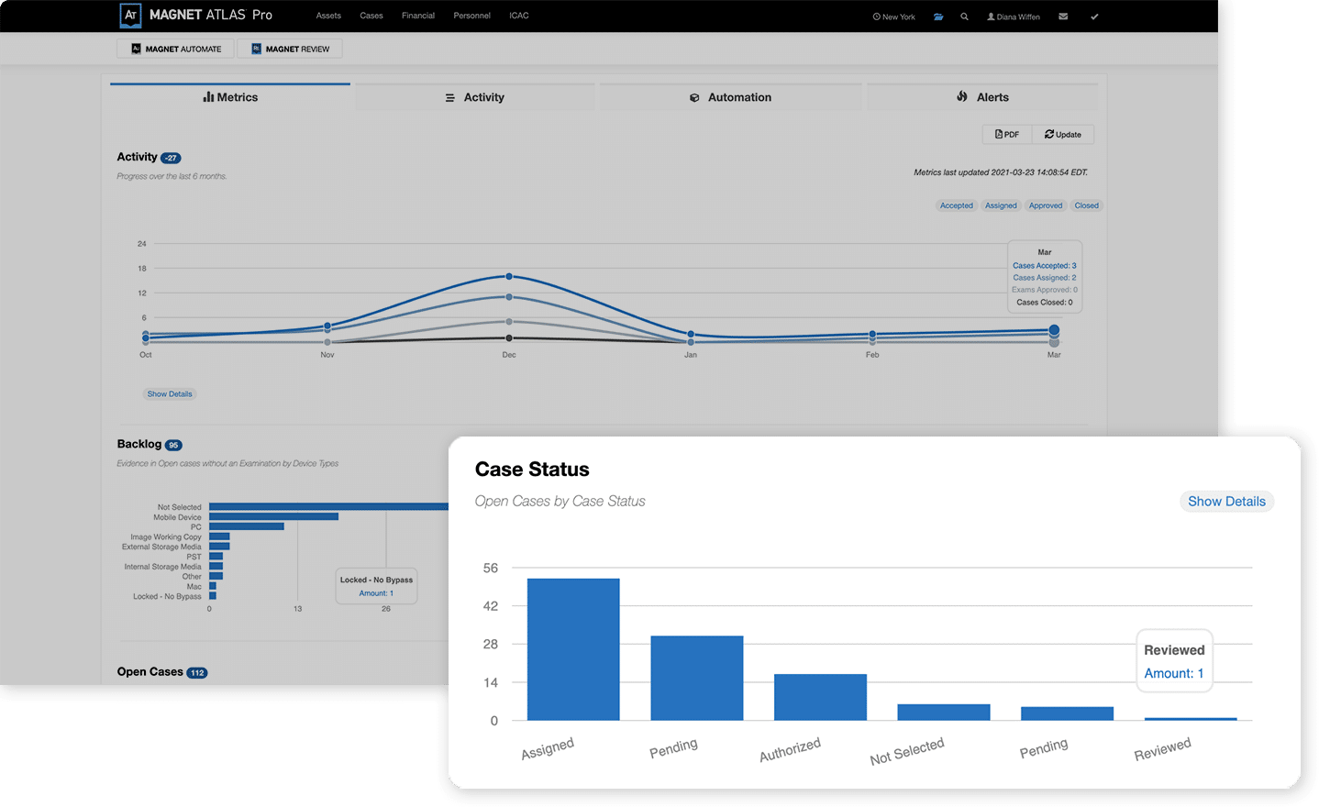Open the Personnel menu
The width and height of the screenshot is (1319, 807).
[471, 16]
